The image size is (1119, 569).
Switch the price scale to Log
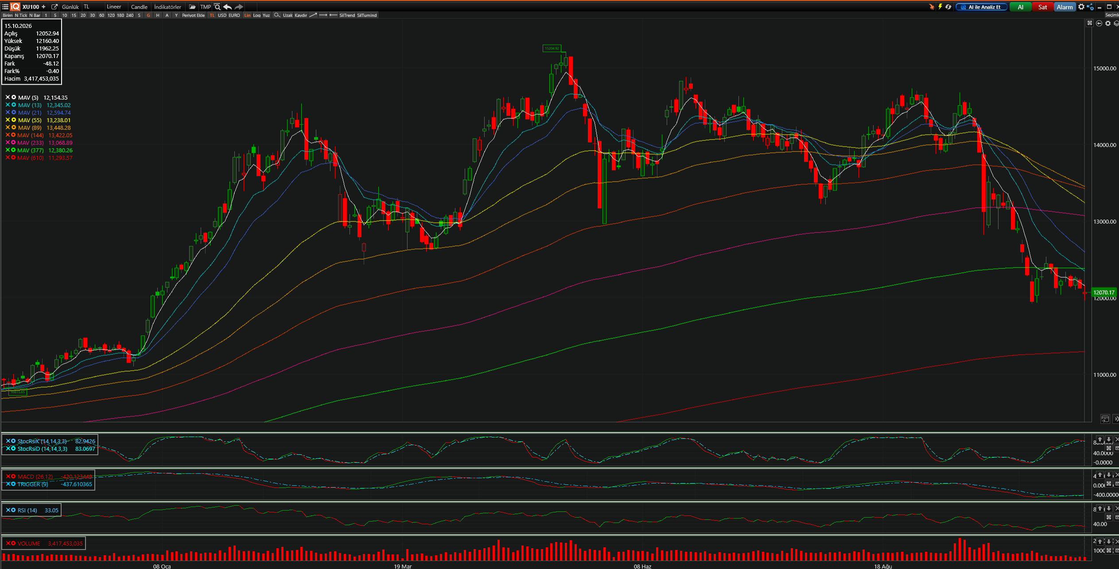(x=256, y=15)
